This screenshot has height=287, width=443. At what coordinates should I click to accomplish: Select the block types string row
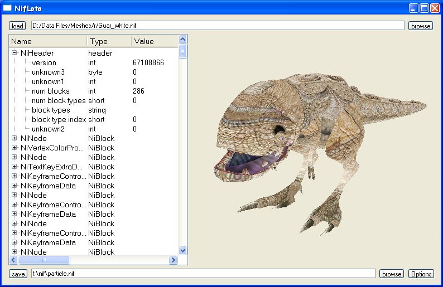point(94,110)
